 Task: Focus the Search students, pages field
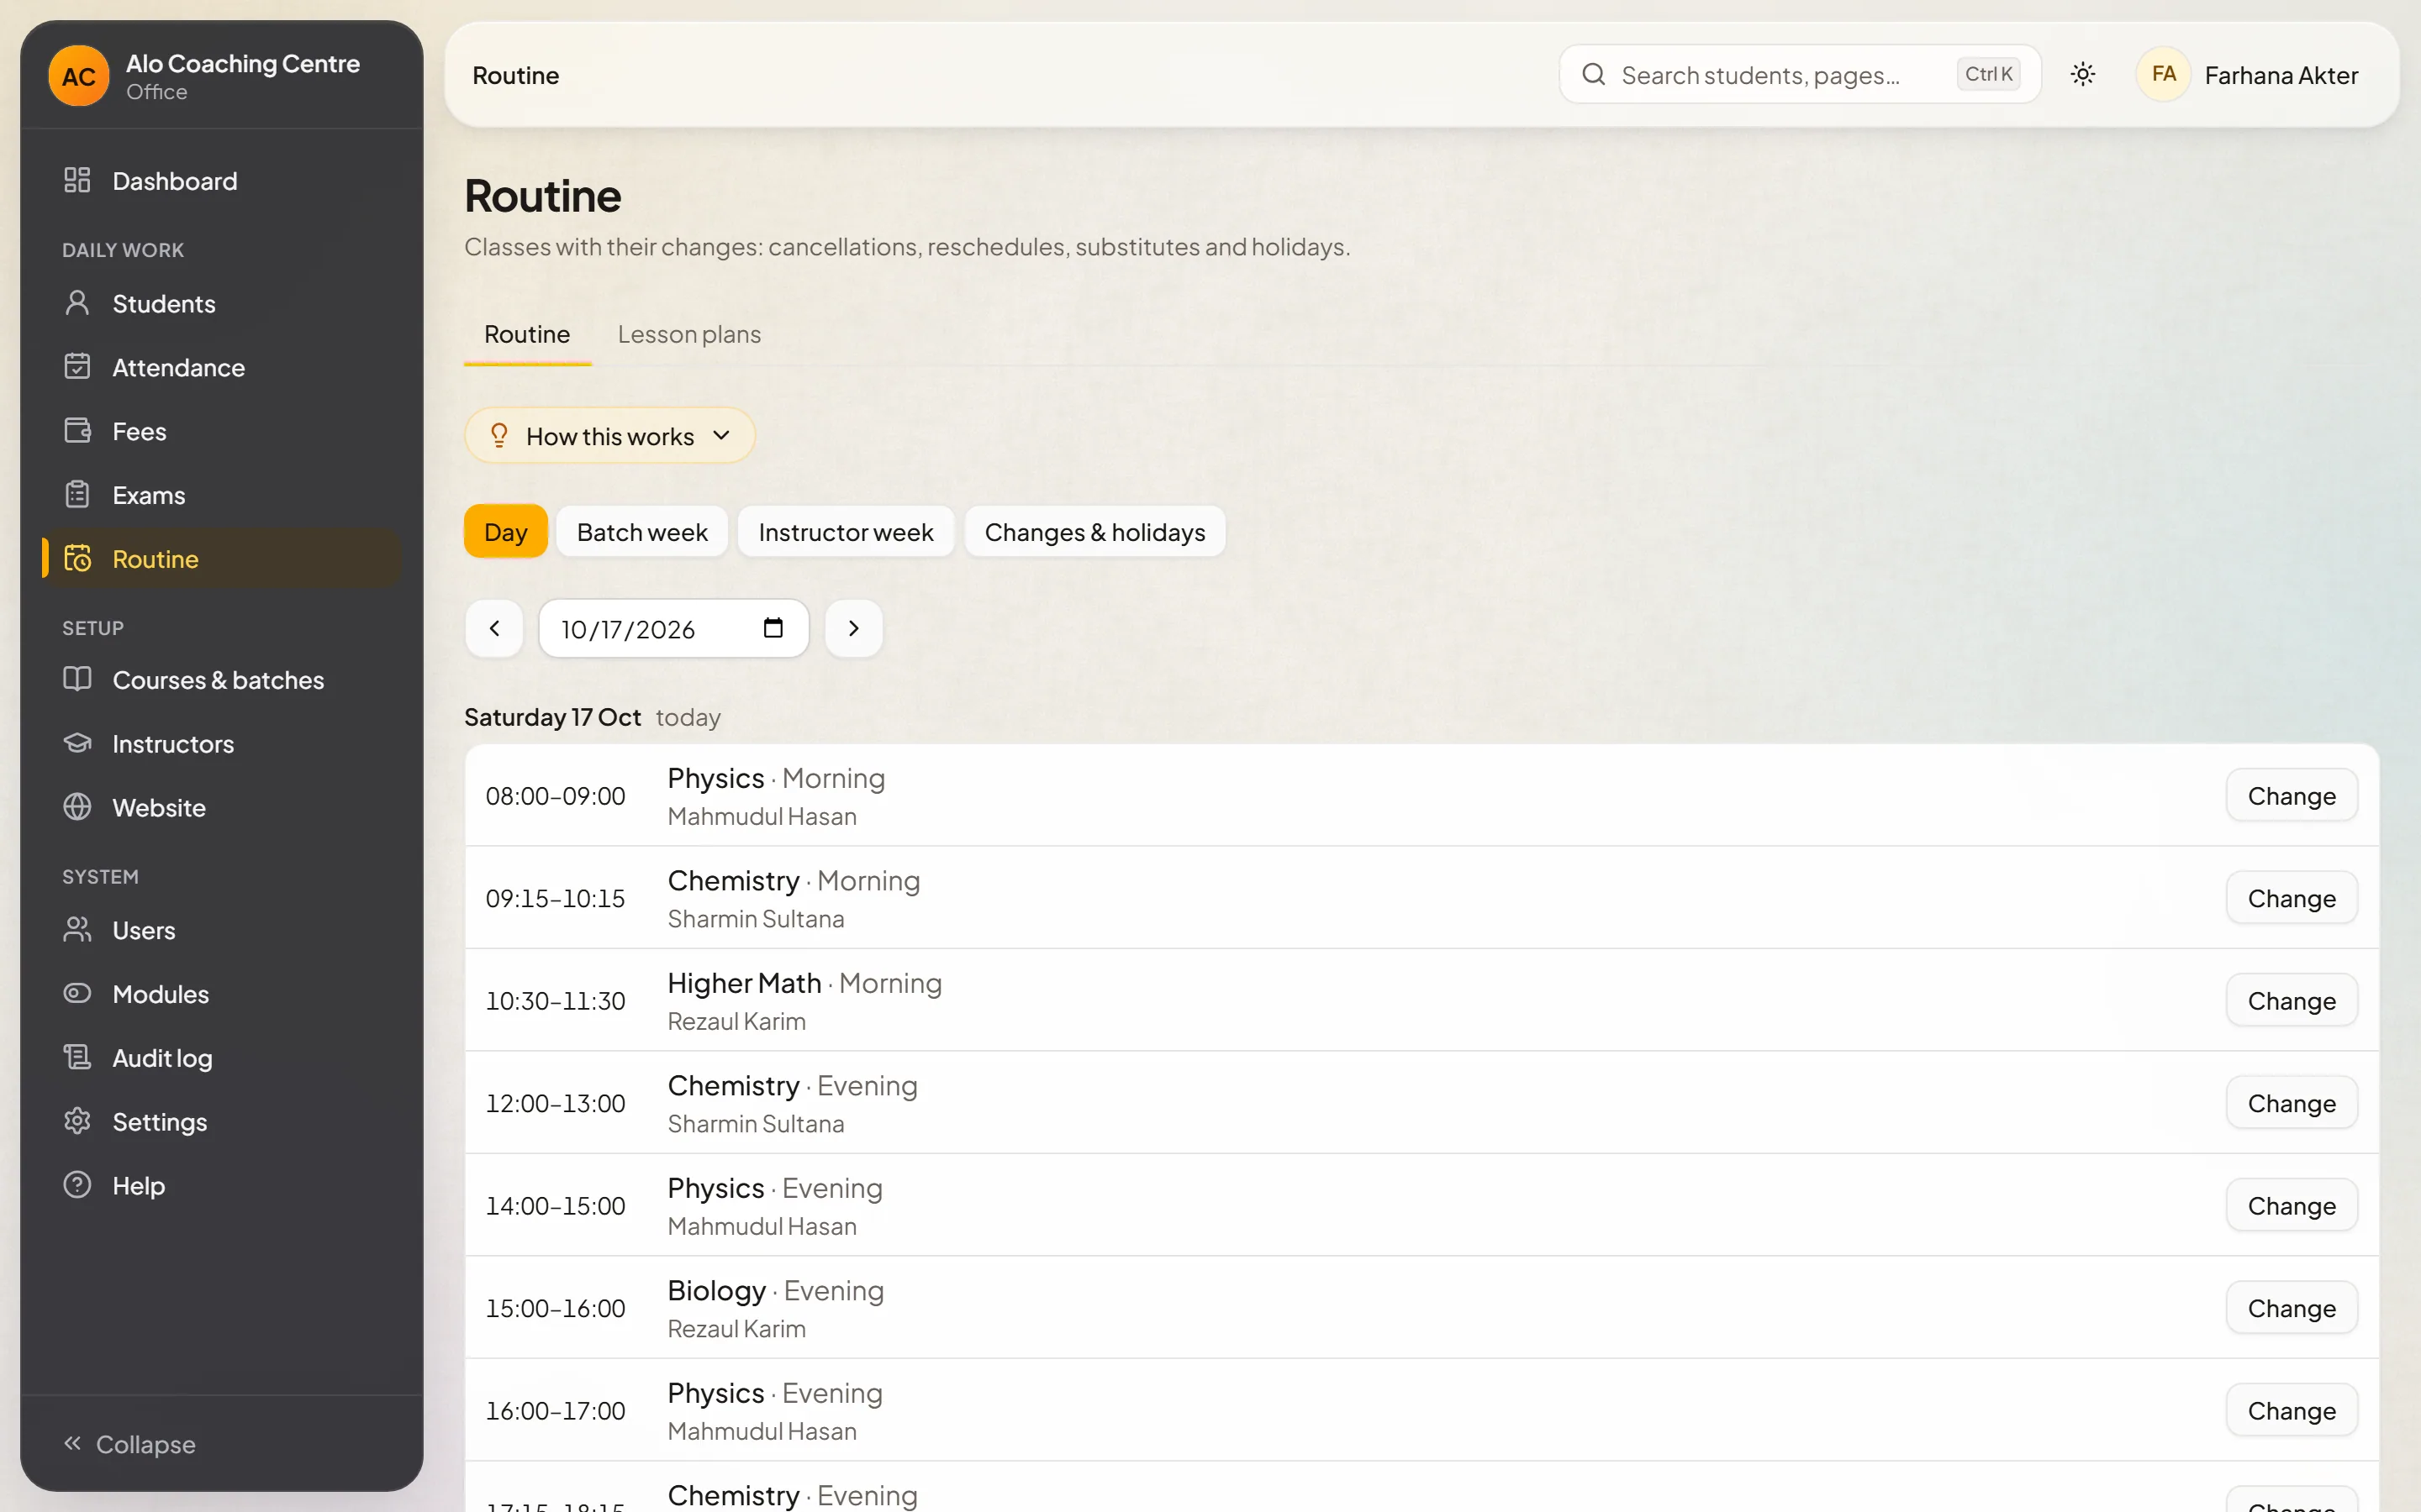coord(1800,74)
